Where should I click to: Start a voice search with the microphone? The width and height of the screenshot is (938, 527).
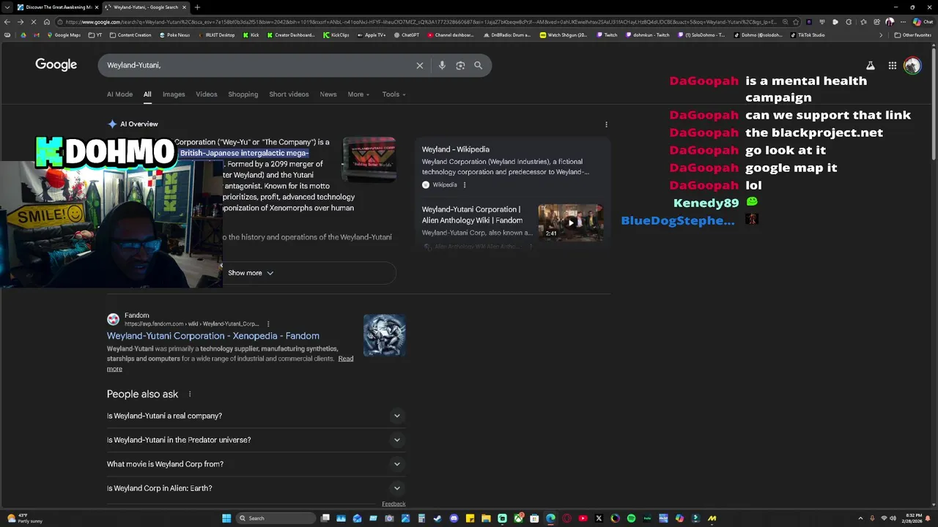click(x=442, y=65)
